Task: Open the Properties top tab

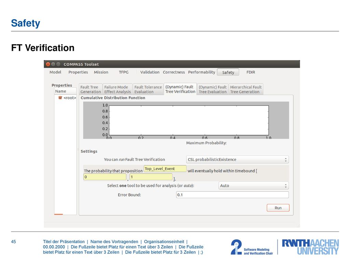Action: click(78, 72)
